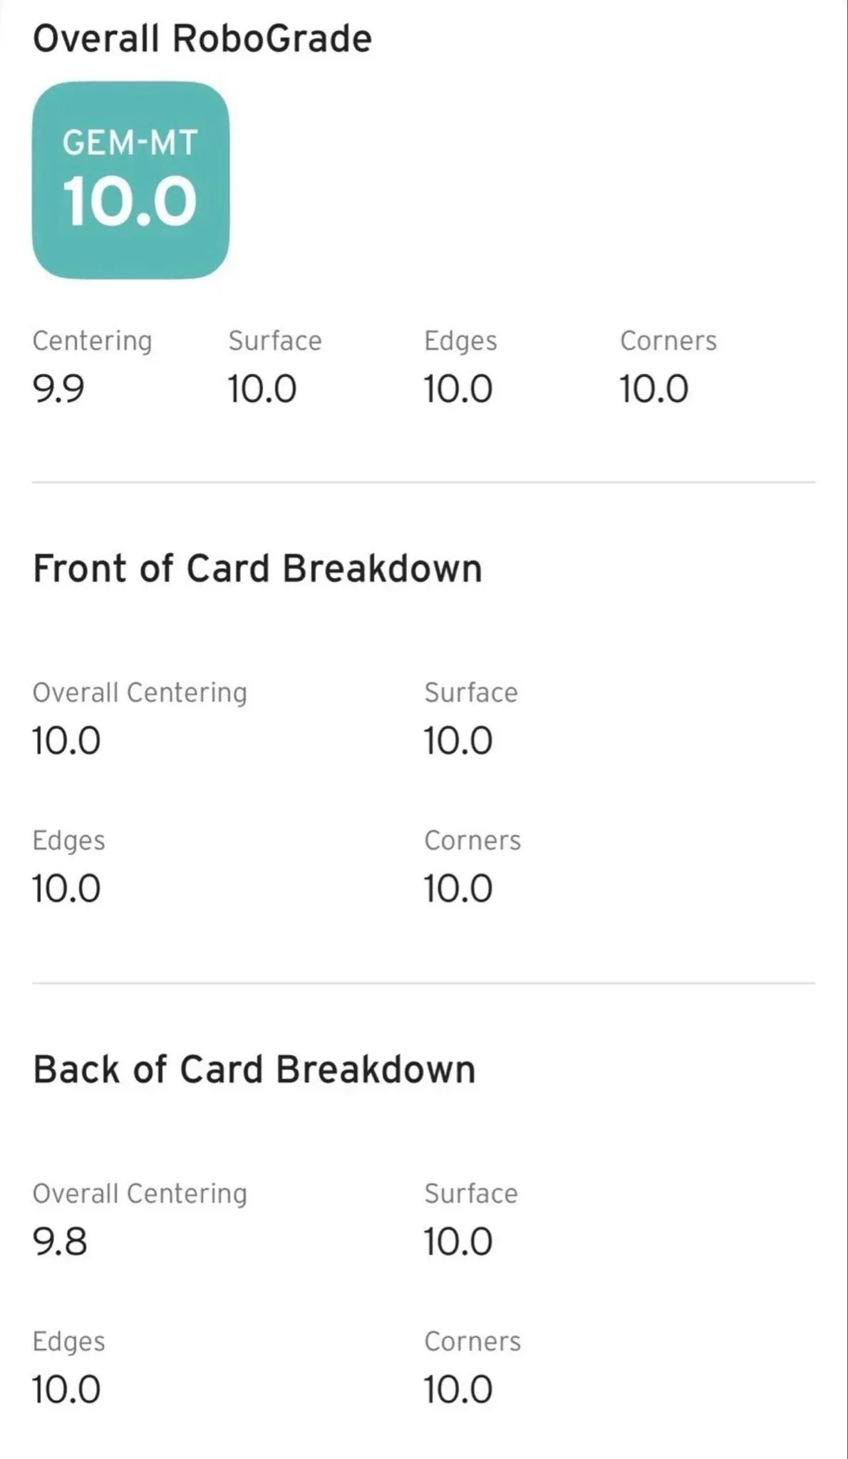This screenshot has height=1459, width=848.
Task: Click the overall Corners 10.0 score
Action: (x=653, y=389)
